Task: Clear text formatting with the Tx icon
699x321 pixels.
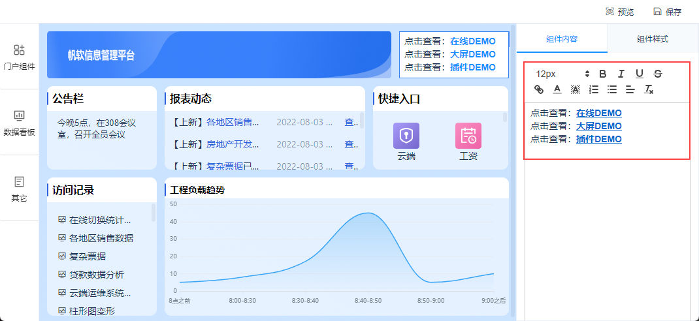Action: pyautogui.click(x=649, y=89)
